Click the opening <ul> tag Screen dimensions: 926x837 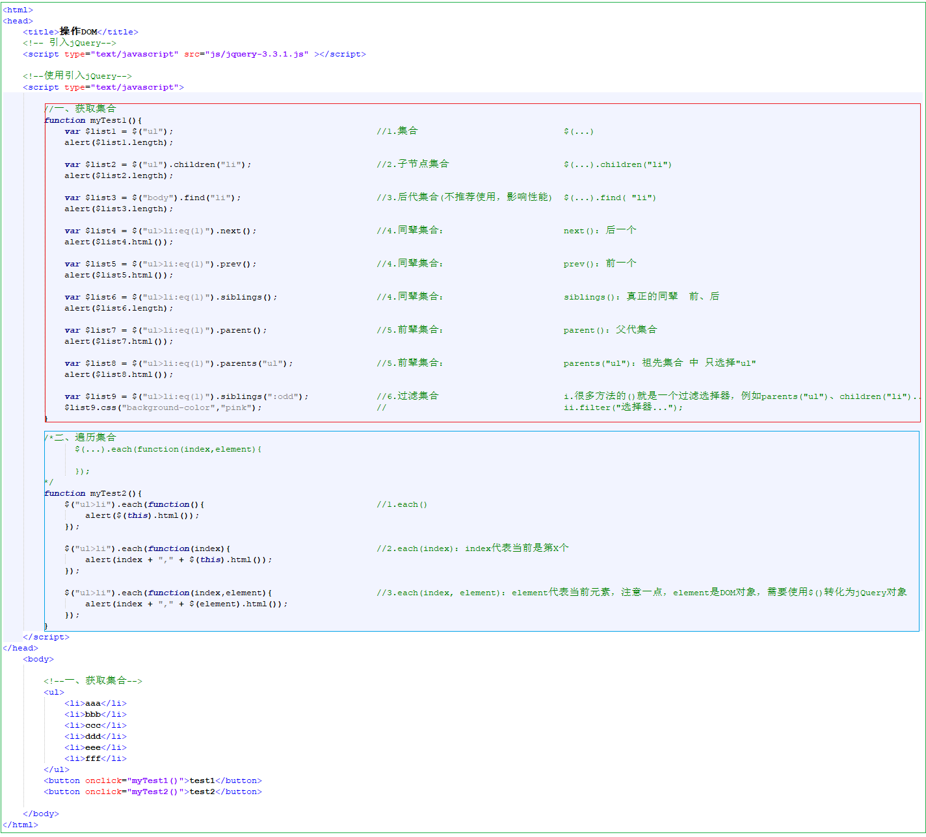(x=54, y=692)
